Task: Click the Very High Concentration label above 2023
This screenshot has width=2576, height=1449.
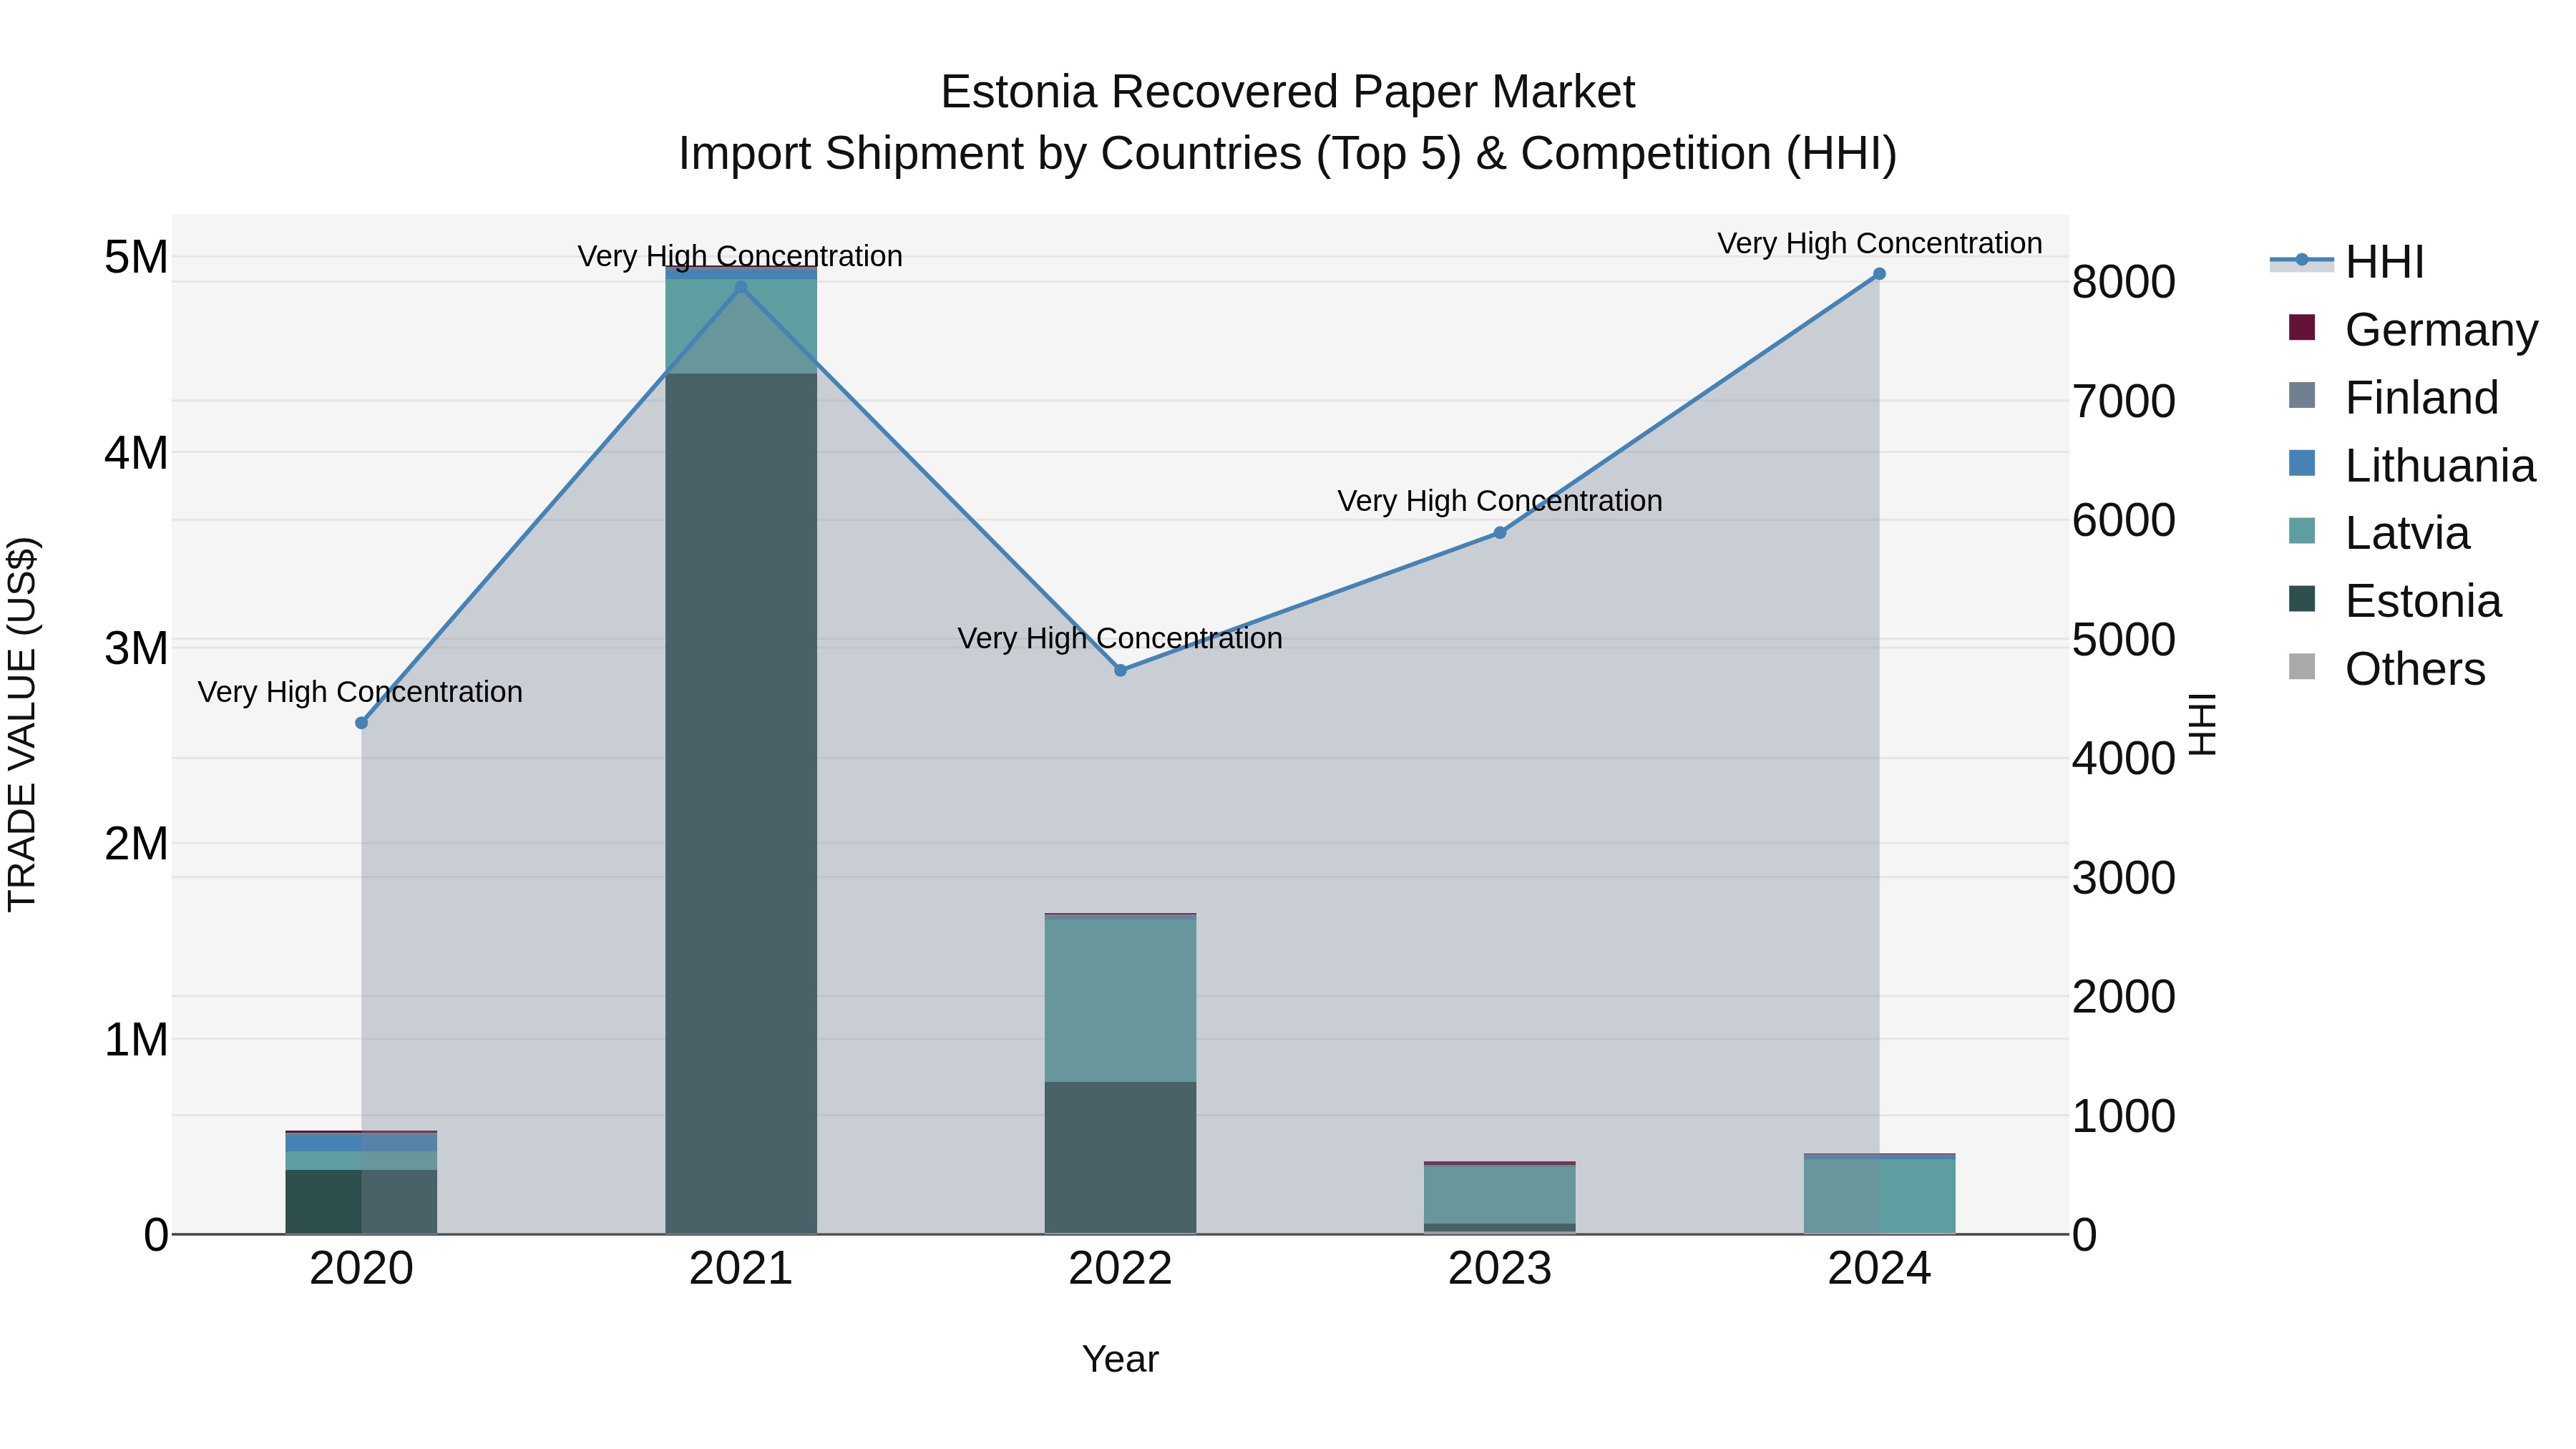Action: coord(1500,500)
